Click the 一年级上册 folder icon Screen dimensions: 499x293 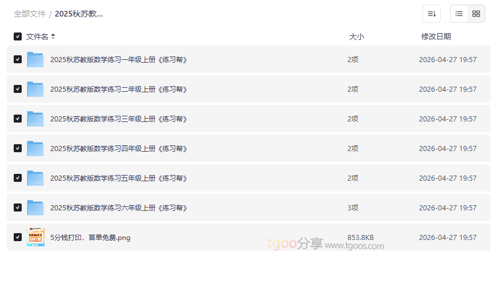click(x=35, y=59)
